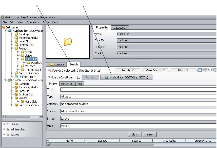Open the Help menu
This screenshot has height=148, width=217.
(x=55, y=22)
